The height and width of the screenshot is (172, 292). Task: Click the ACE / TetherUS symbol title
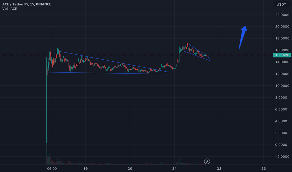click(27, 4)
